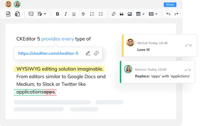Click the 'CKEditor 5' text
The image size is (200, 126).
28,39
